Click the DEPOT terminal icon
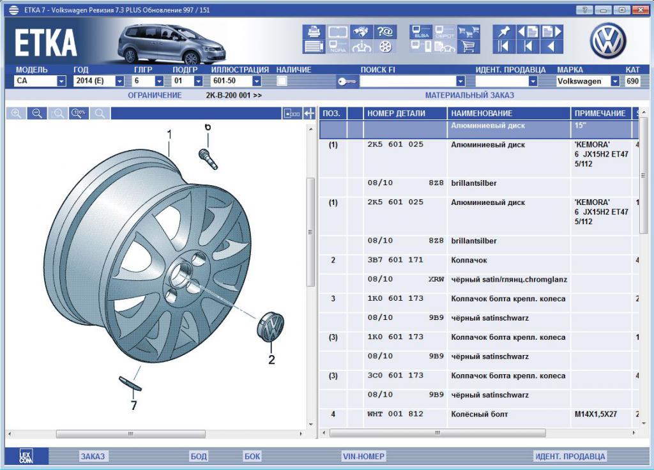 [x=445, y=32]
